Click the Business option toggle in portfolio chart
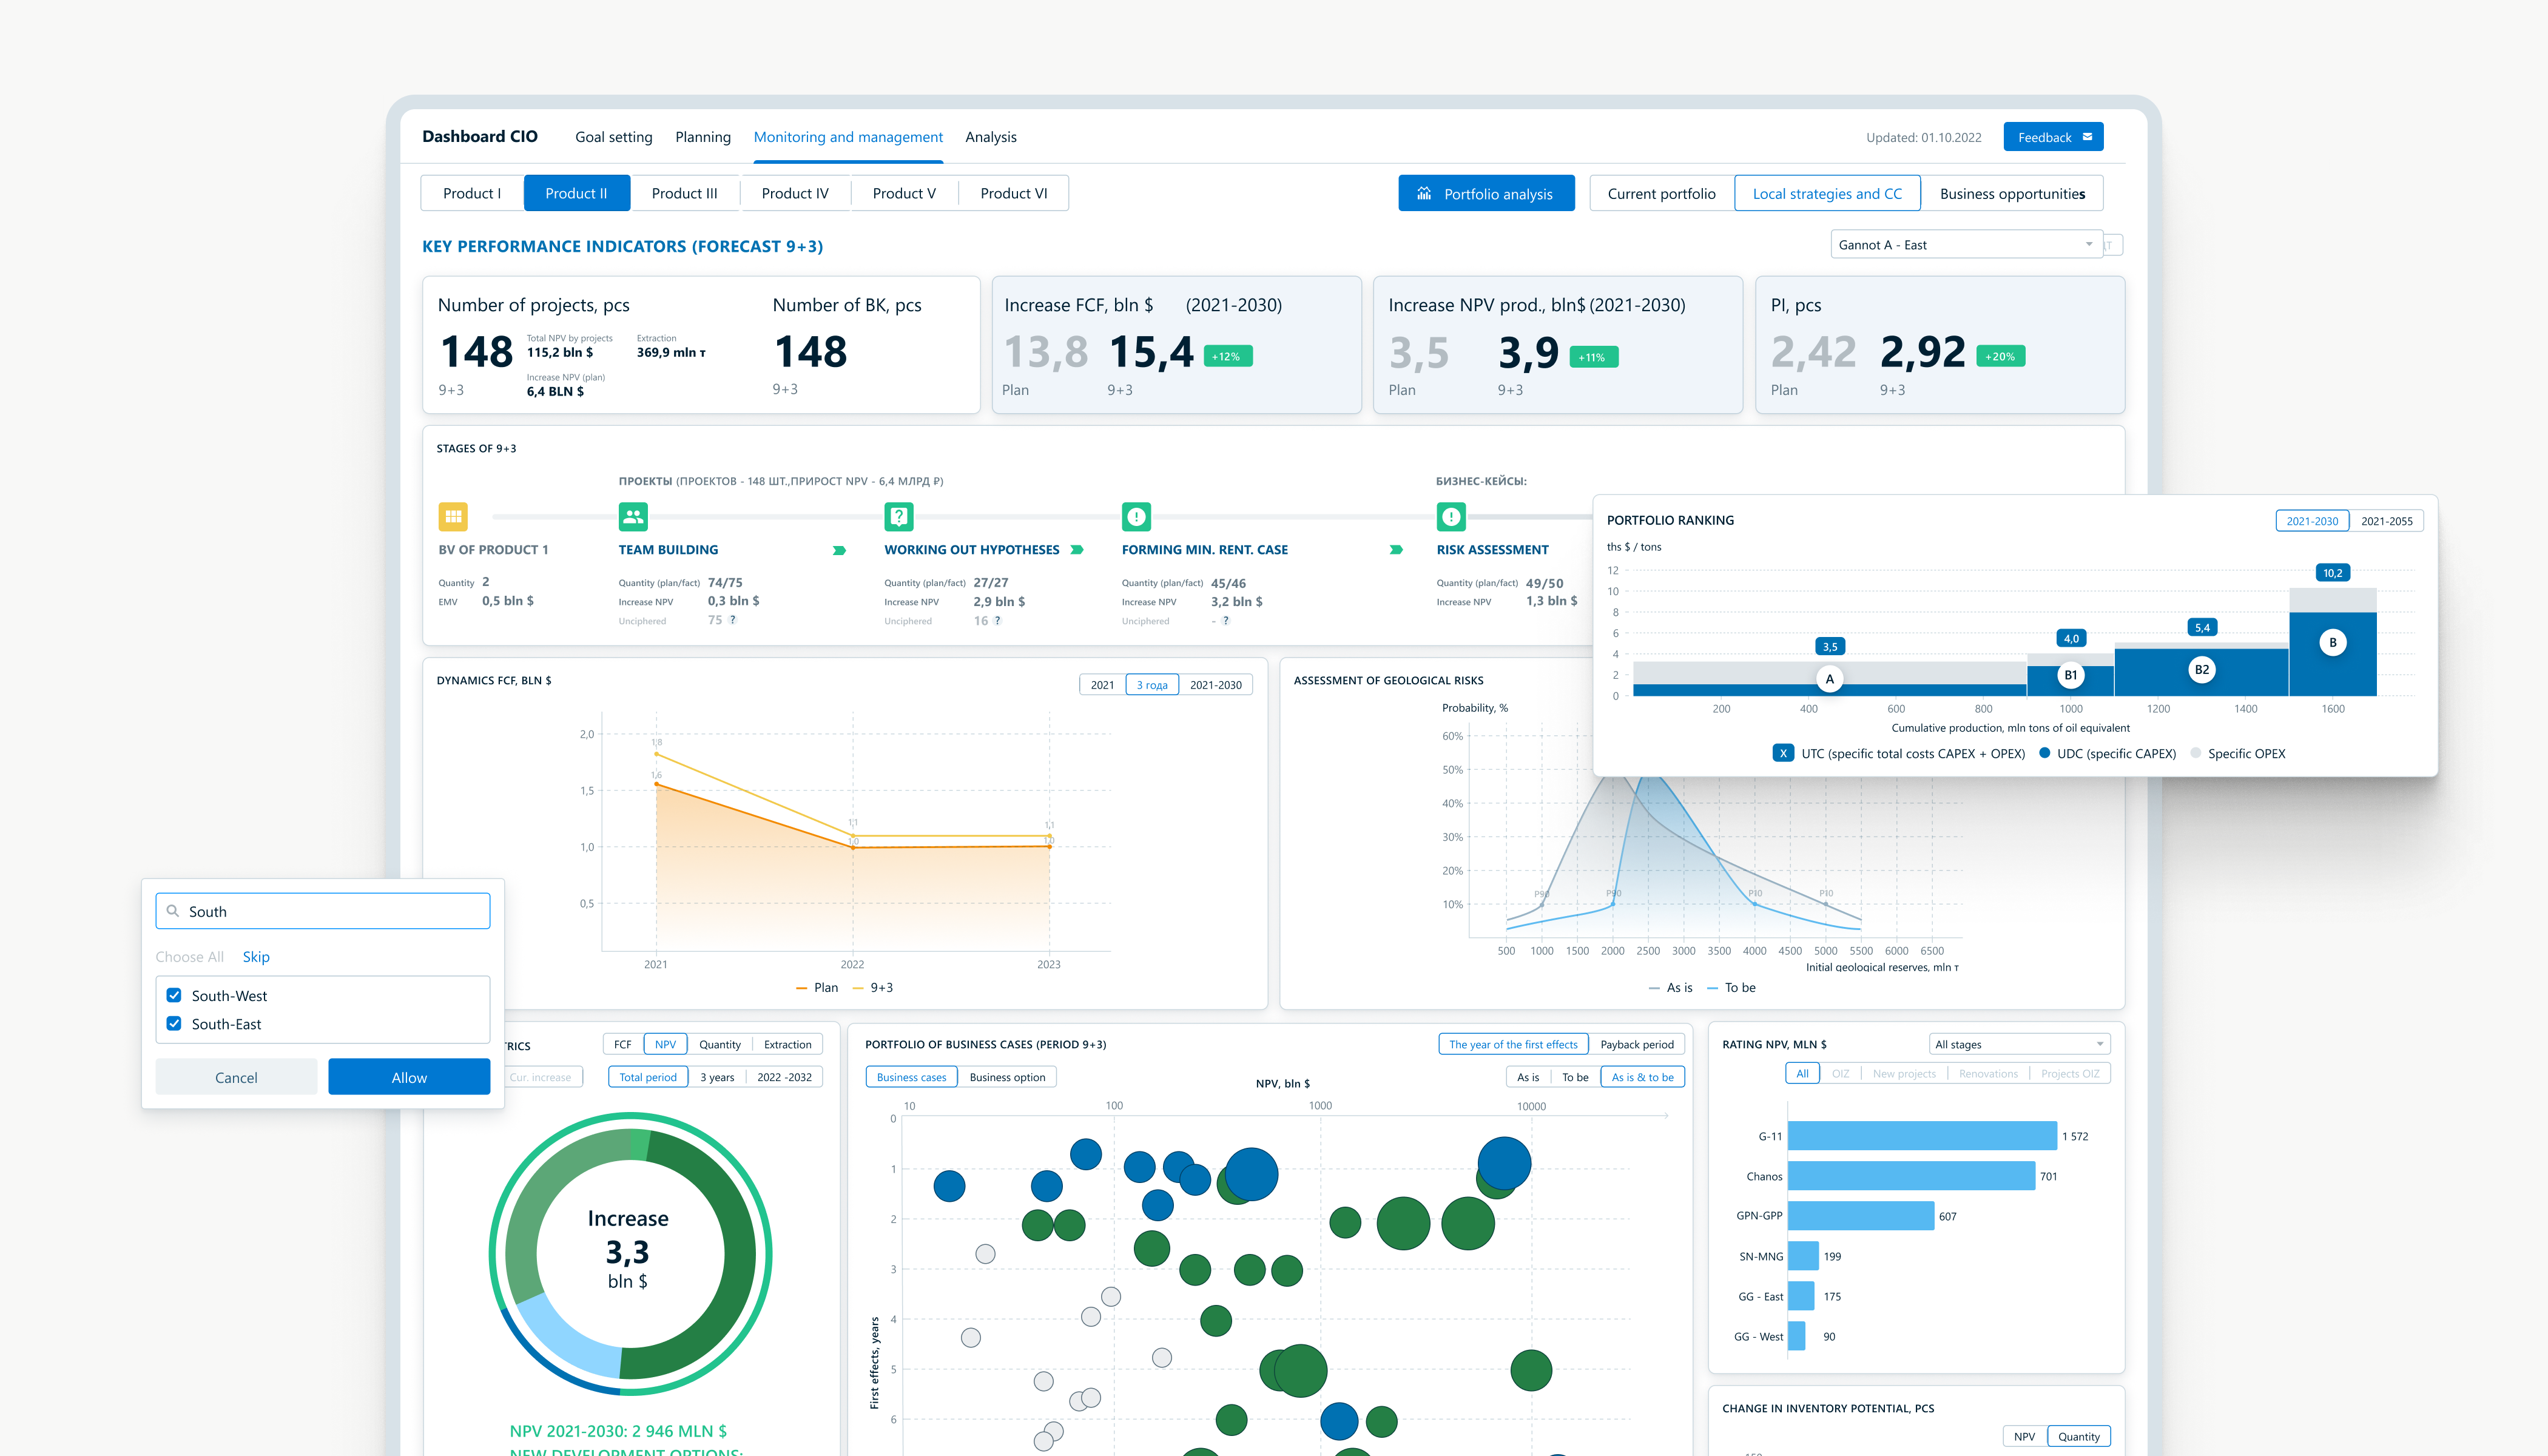 (1007, 1077)
